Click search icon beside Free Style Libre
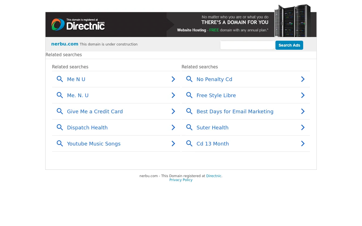The height and width of the screenshot is (226, 362). coord(189,95)
